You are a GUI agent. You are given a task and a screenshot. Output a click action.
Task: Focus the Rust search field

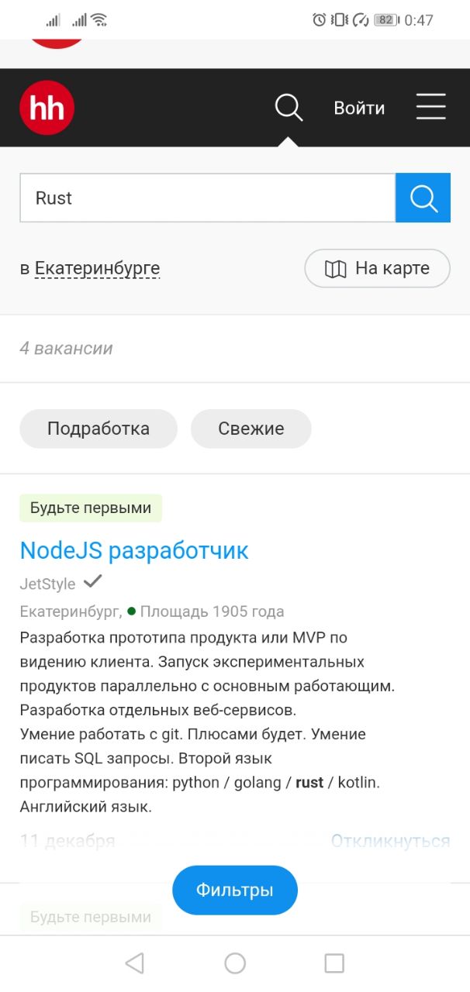(207, 198)
